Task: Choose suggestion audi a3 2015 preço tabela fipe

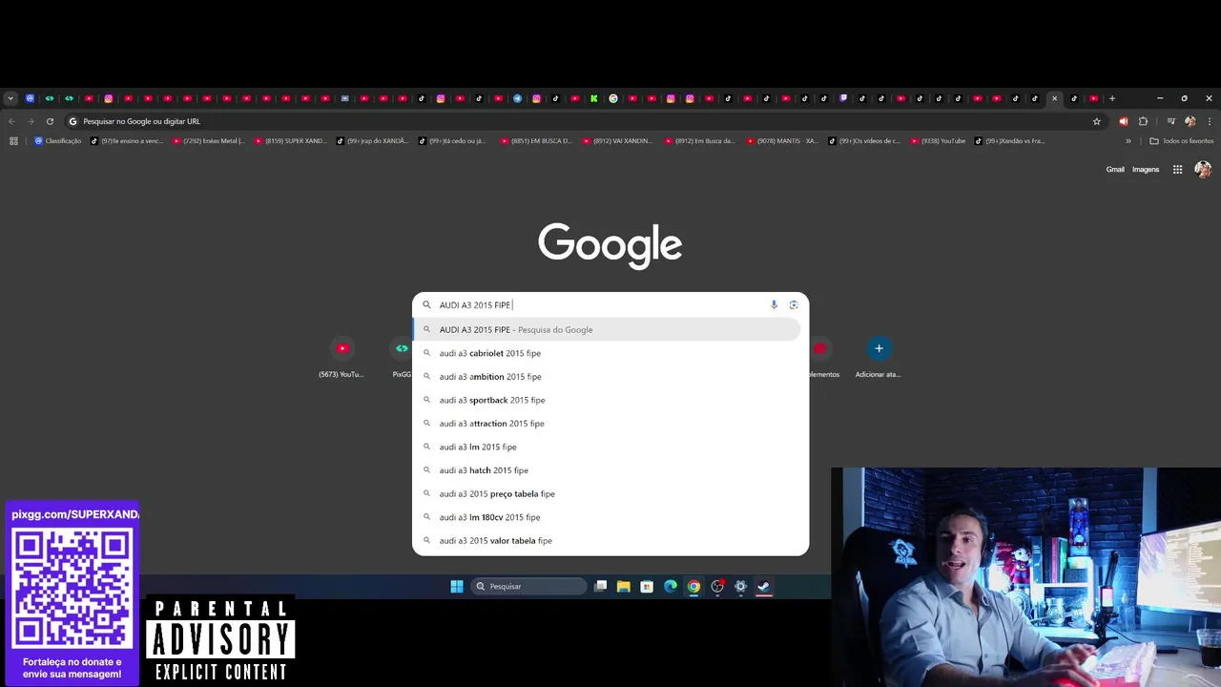Action: pyautogui.click(x=607, y=494)
